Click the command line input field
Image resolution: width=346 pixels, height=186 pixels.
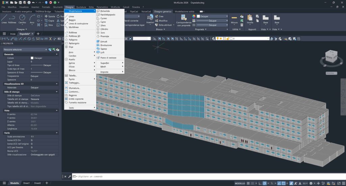pyautogui.click(x=169, y=176)
